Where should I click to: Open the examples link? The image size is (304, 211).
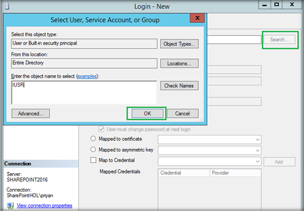87,76
